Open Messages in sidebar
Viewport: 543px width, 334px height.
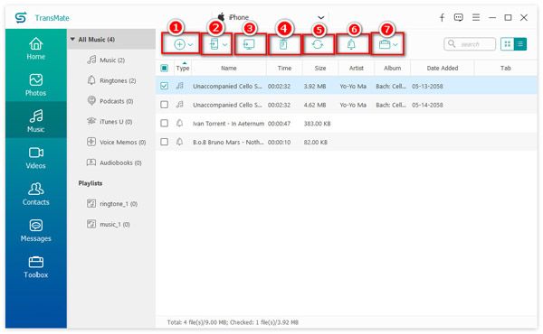pos(35,230)
